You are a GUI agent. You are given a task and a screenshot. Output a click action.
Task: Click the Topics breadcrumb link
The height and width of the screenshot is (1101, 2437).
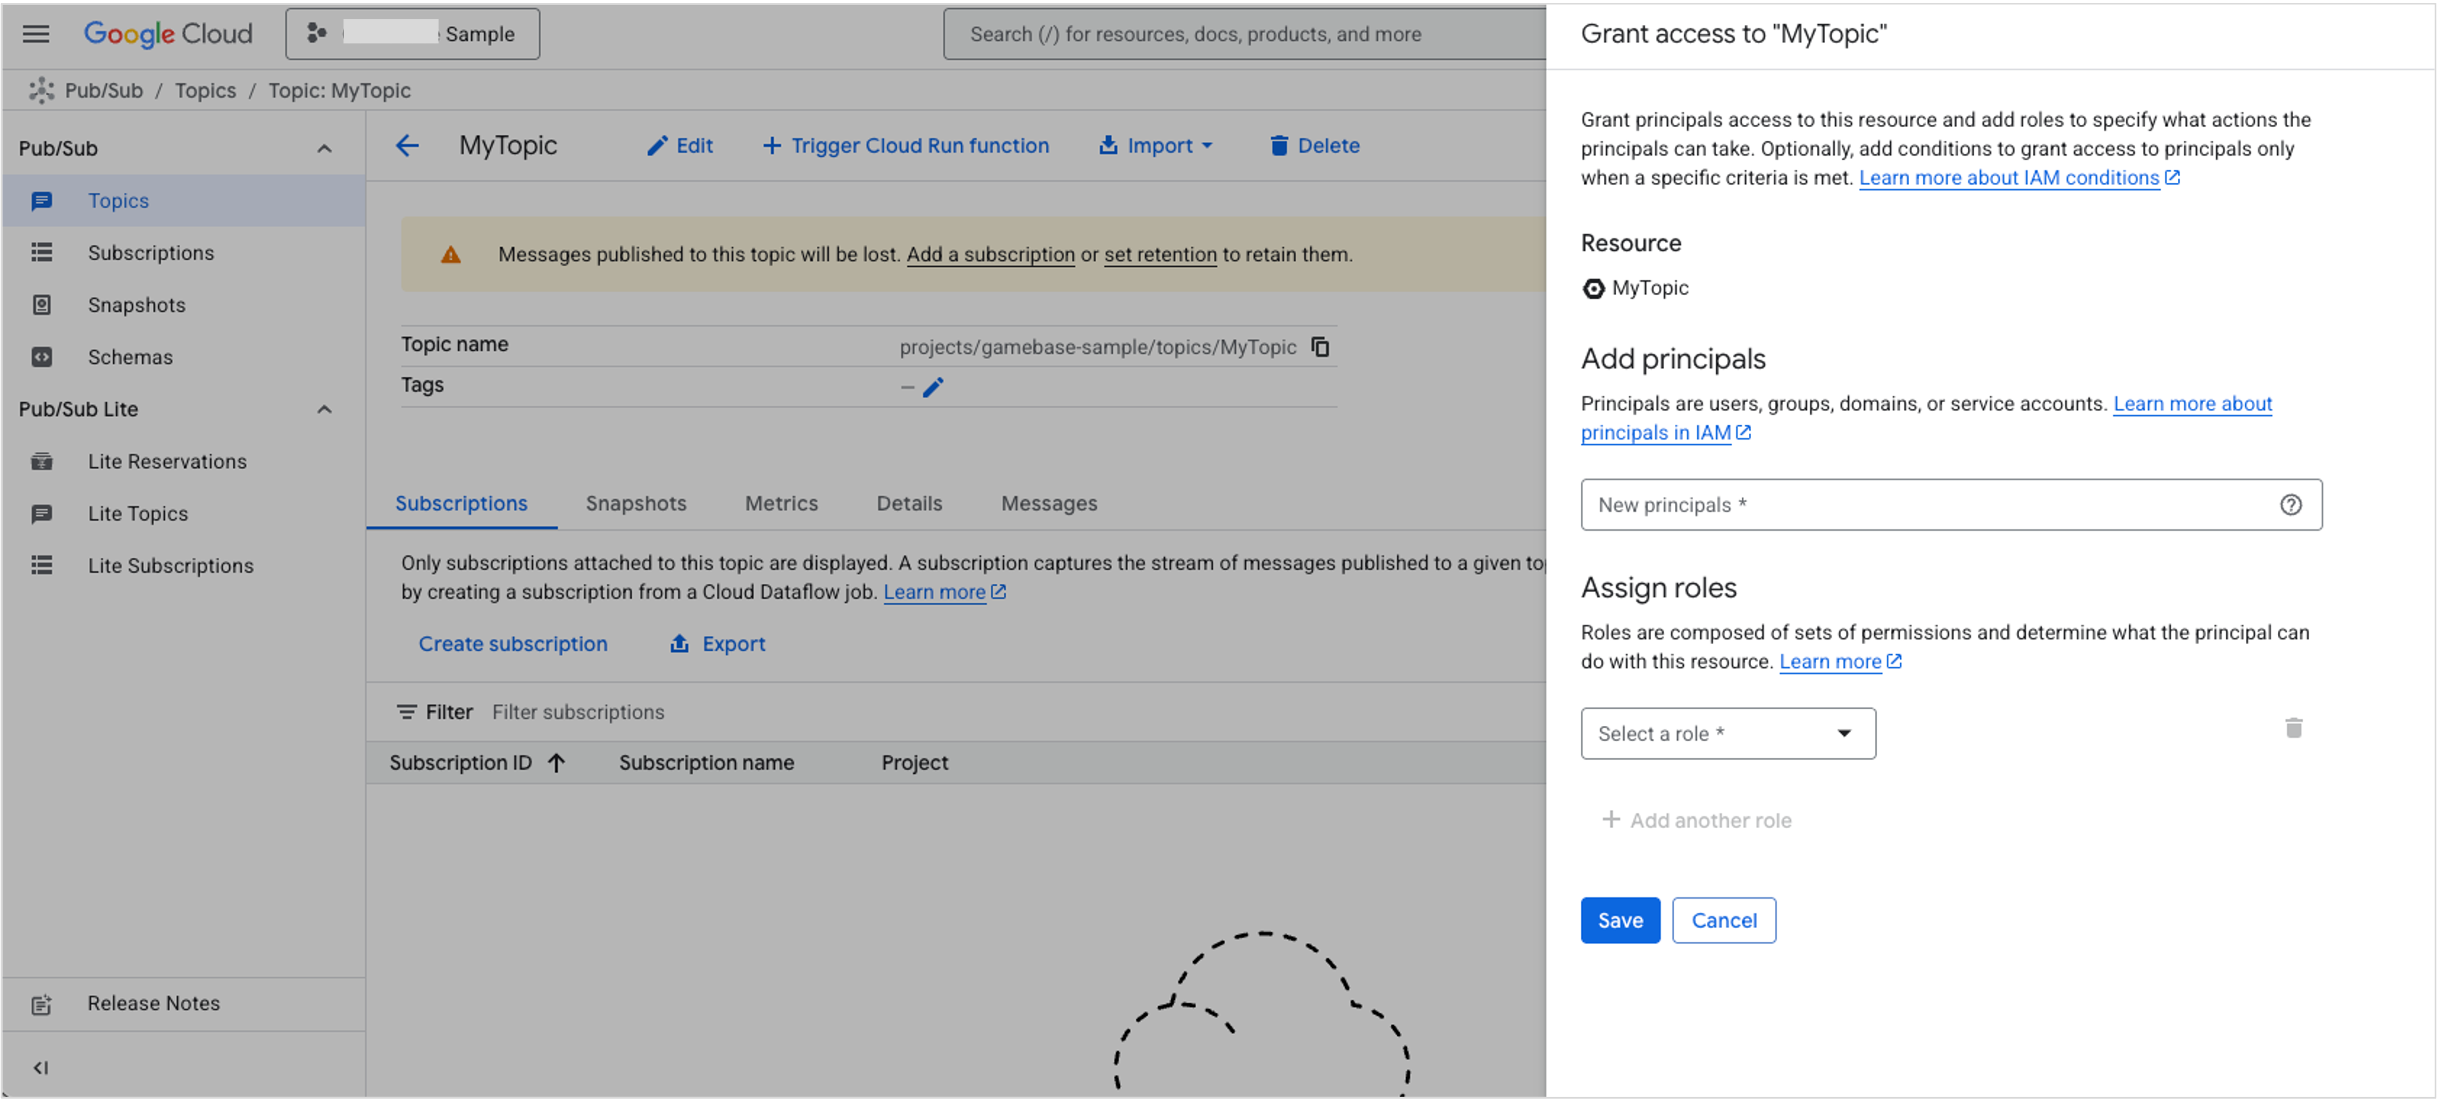(205, 91)
